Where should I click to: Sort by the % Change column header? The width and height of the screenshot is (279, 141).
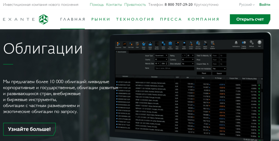point(218,78)
